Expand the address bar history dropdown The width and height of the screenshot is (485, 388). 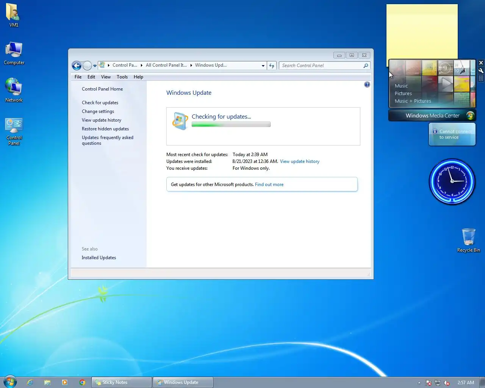pyautogui.click(x=263, y=66)
